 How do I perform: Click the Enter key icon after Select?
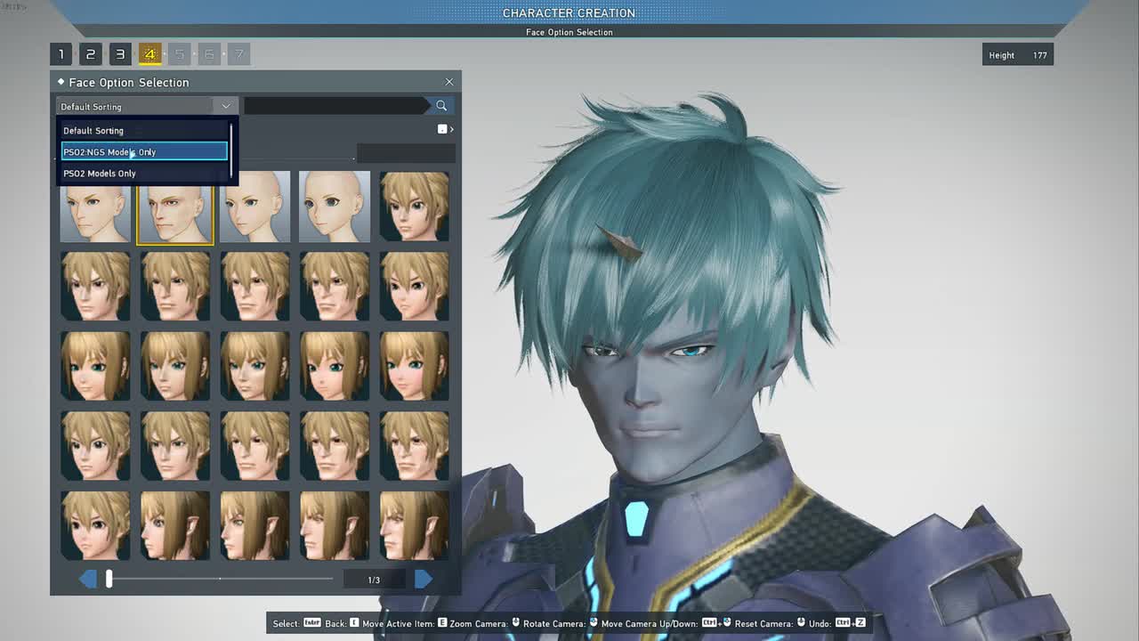(x=311, y=622)
